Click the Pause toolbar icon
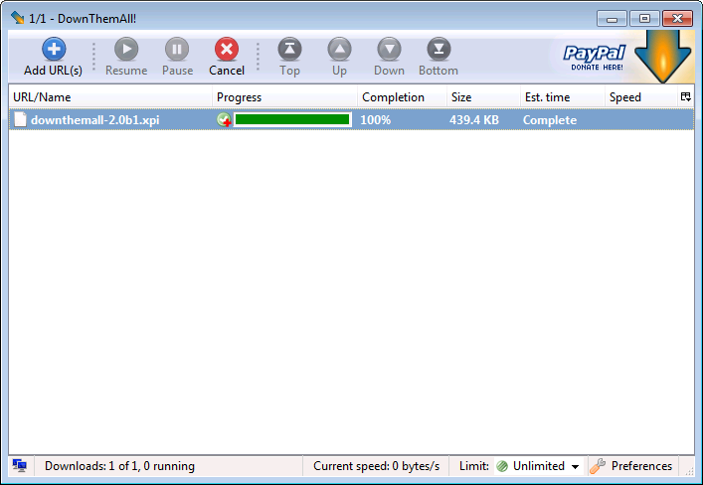 (177, 49)
